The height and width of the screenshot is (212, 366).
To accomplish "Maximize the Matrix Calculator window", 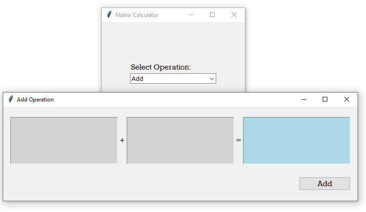I will (212, 15).
